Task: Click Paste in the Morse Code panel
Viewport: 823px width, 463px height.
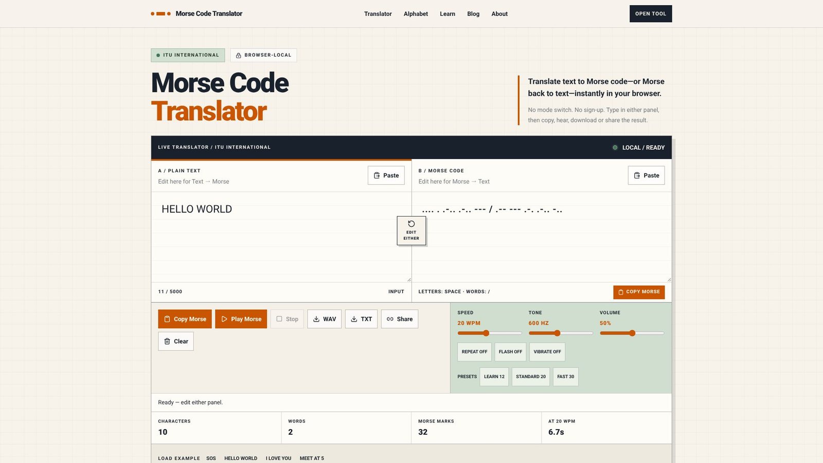Action: click(x=646, y=175)
